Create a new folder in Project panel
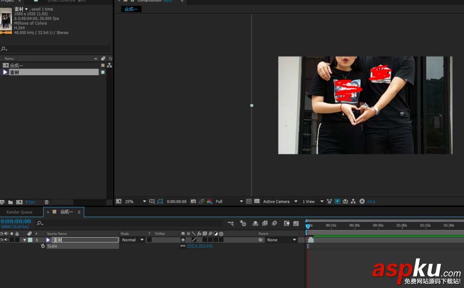464x288 pixels. [10, 202]
